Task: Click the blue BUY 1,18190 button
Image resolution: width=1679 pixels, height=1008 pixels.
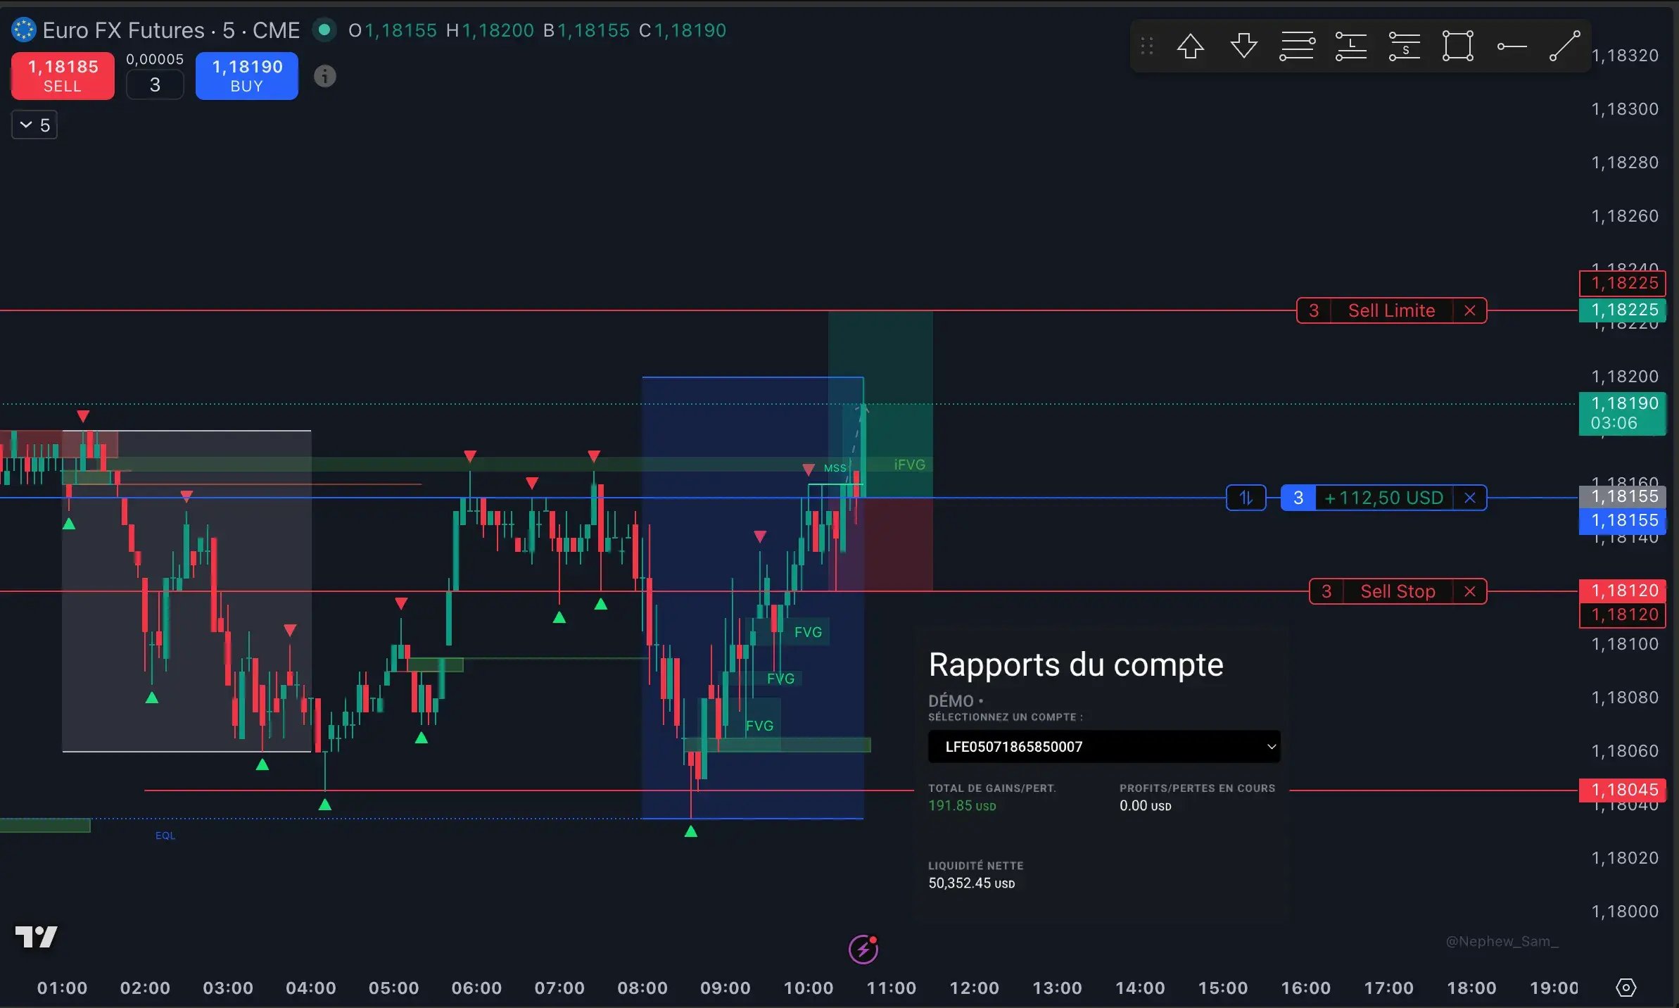Action: (246, 76)
